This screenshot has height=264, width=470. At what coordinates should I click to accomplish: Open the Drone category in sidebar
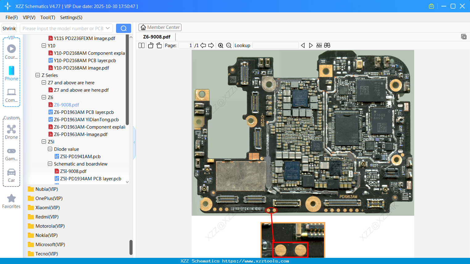point(11,132)
